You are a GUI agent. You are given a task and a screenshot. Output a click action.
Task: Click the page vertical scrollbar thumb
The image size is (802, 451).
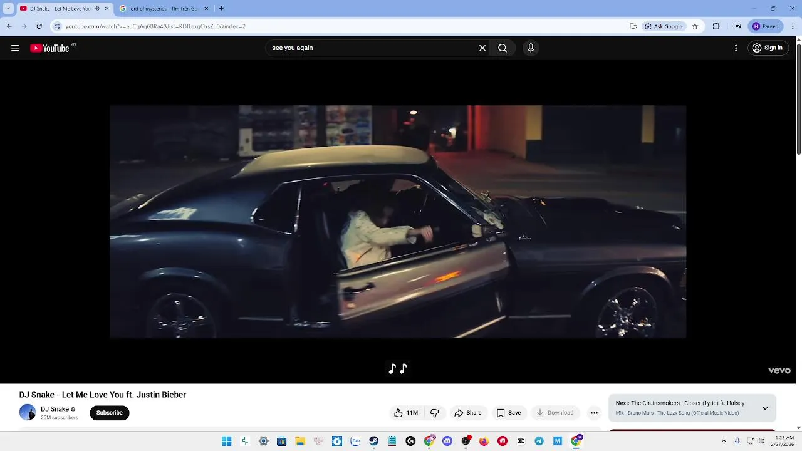[798, 99]
